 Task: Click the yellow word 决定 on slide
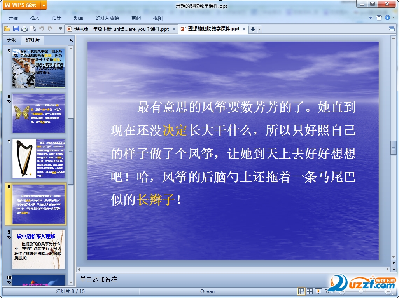(x=175, y=131)
